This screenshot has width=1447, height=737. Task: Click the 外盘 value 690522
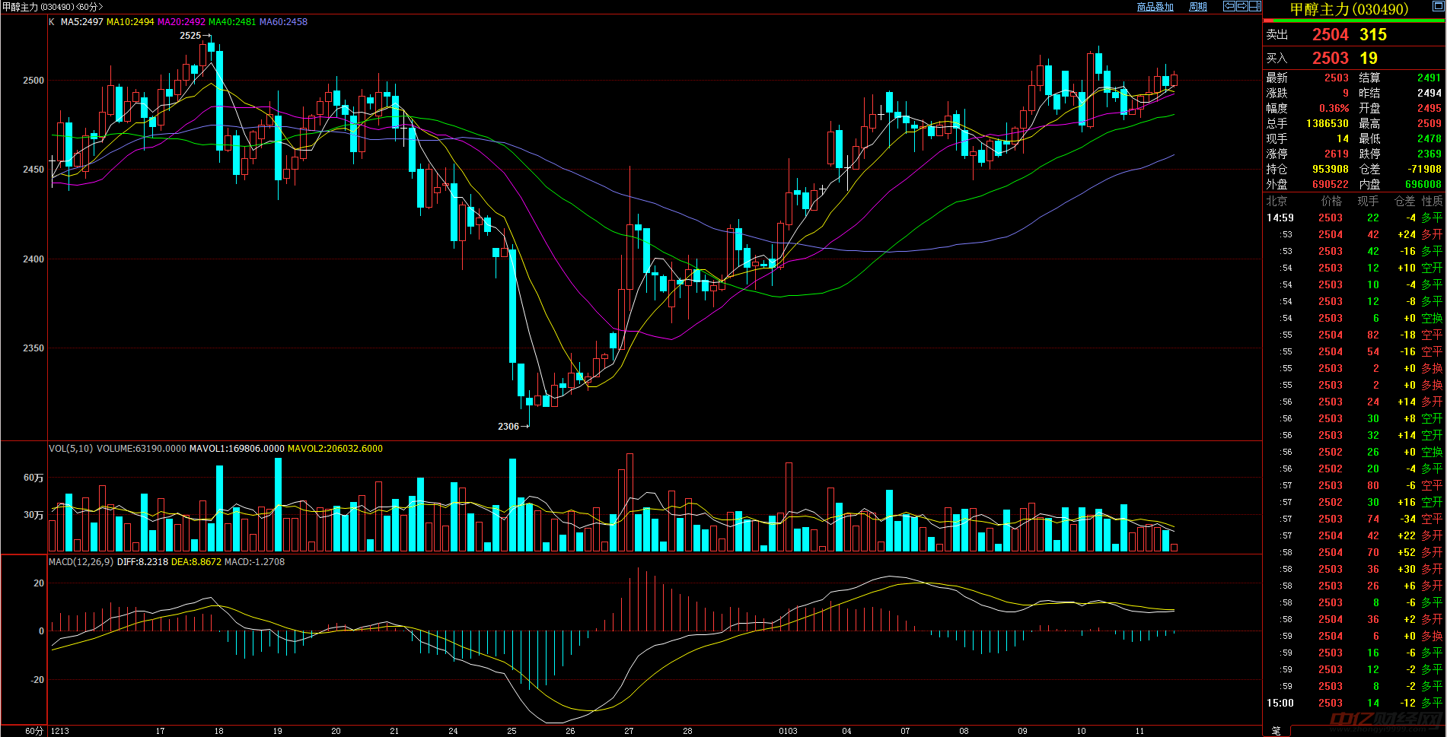pyautogui.click(x=1330, y=185)
